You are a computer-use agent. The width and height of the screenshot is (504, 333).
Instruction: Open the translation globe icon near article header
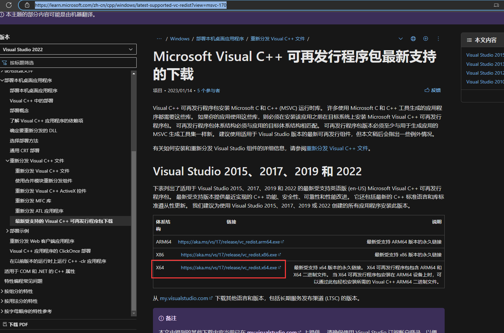(x=413, y=39)
